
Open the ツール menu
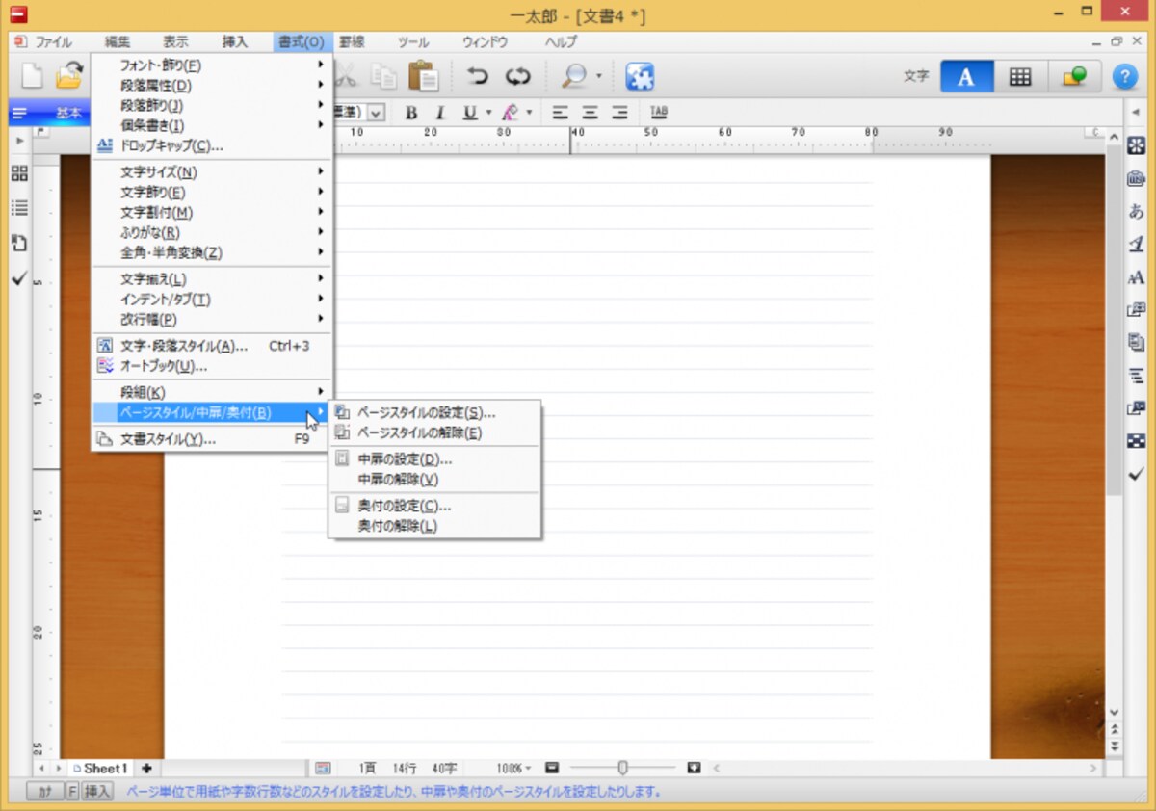[x=413, y=42]
